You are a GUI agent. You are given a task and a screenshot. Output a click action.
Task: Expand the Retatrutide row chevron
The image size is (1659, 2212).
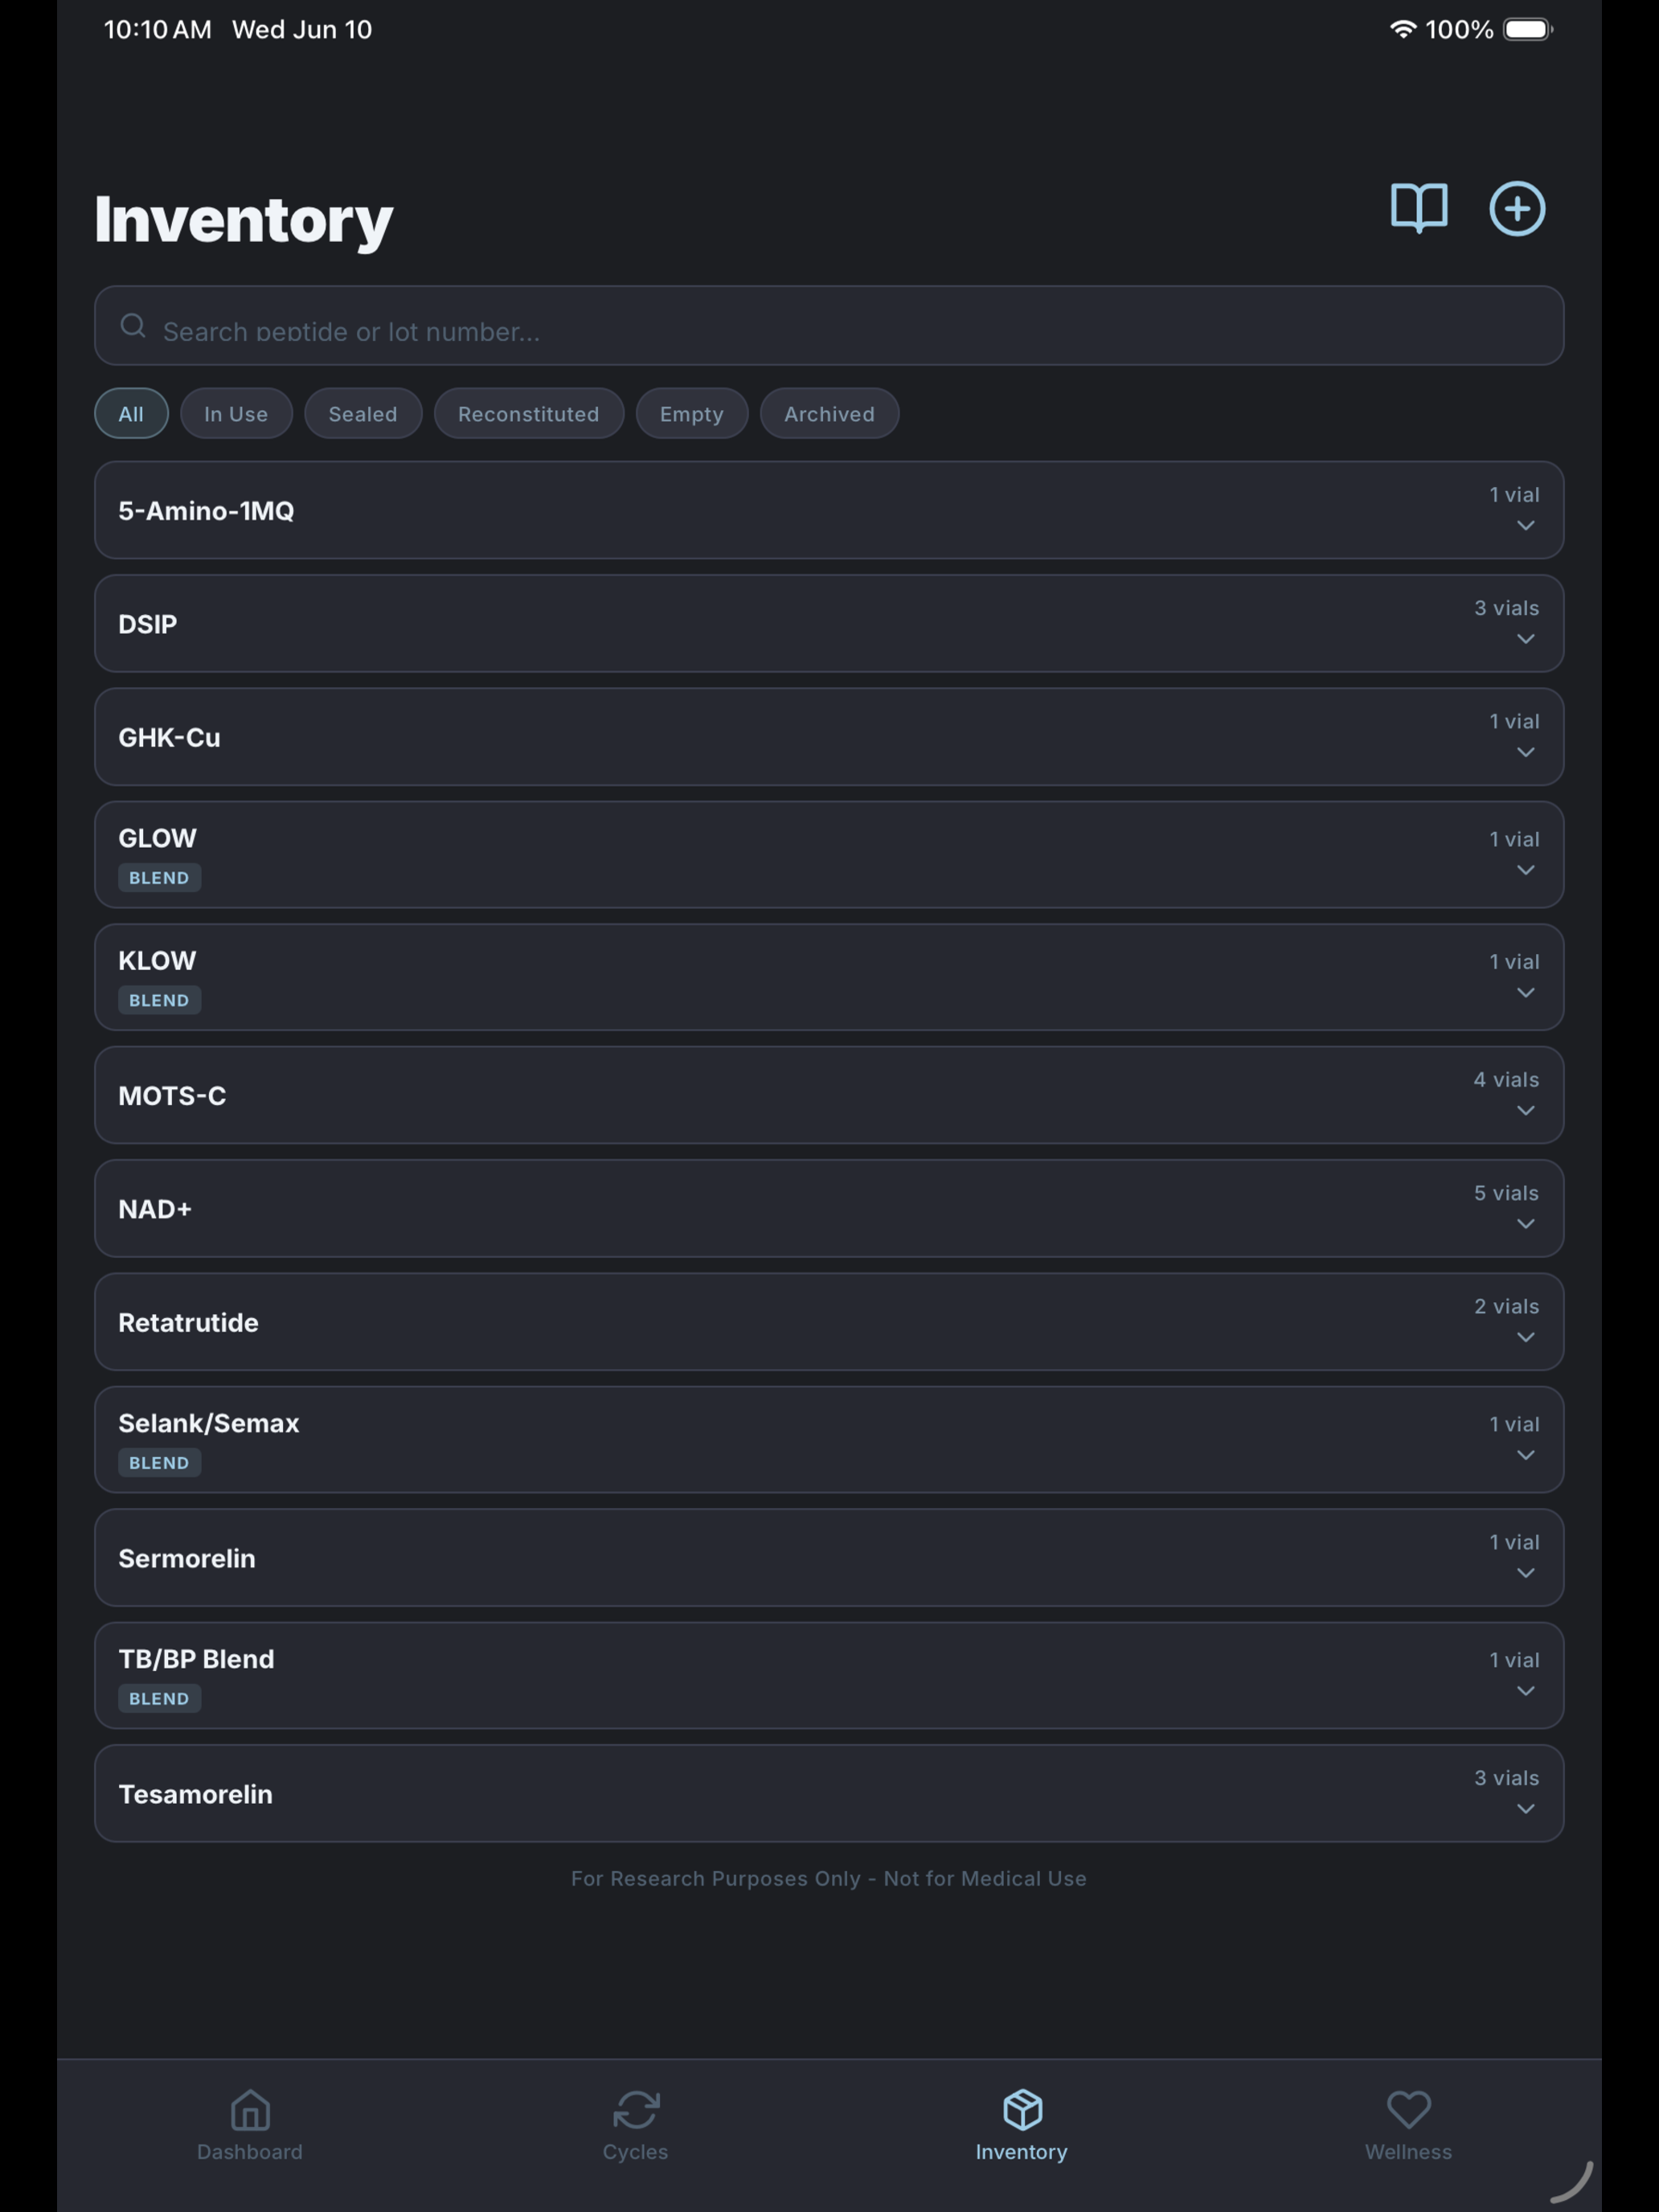click(x=1525, y=1336)
